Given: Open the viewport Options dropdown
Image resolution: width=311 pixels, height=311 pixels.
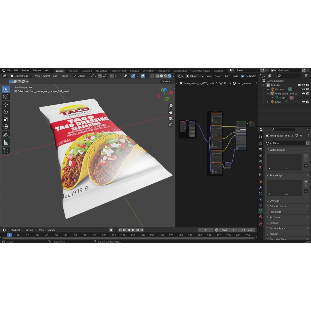Looking at the screenshot, I should pyautogui.click(x=167, y=81).
